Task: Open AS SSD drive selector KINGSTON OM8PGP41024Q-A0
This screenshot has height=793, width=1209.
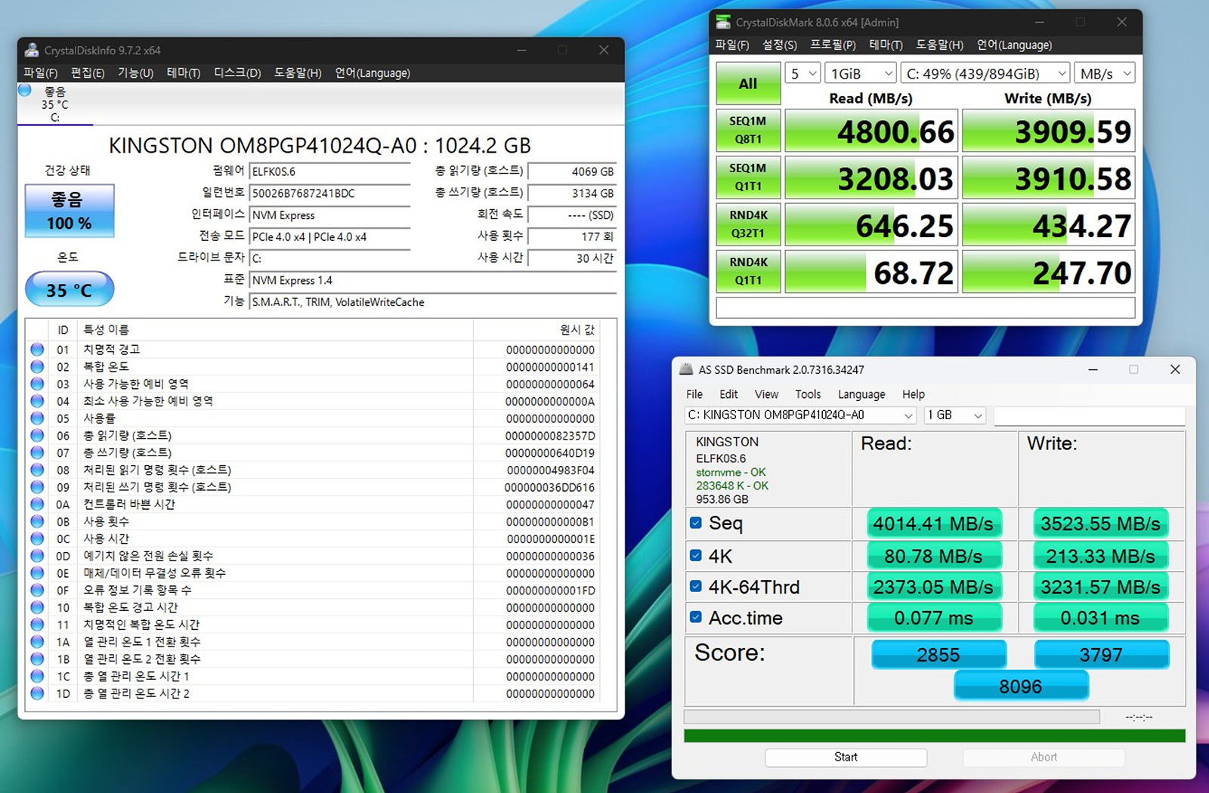Action: (800, 415)
